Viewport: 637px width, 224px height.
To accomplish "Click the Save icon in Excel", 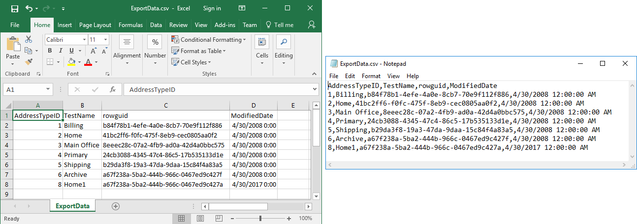I will (x=14, y=8).
